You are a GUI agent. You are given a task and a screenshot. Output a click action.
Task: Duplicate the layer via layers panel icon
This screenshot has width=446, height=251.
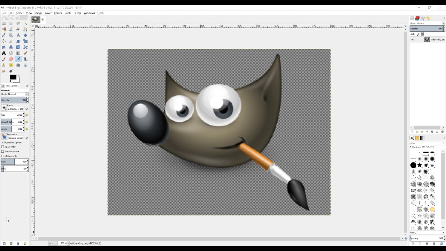pos(432,132)
